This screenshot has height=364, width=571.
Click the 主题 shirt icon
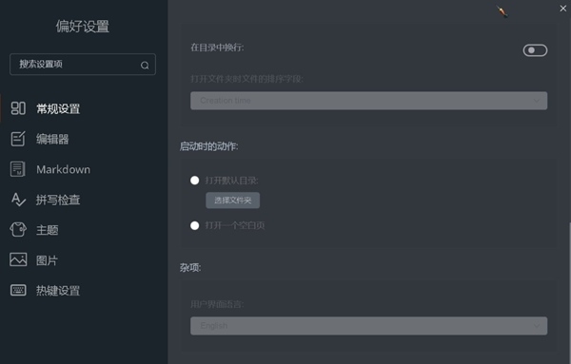tap(18, 229)
